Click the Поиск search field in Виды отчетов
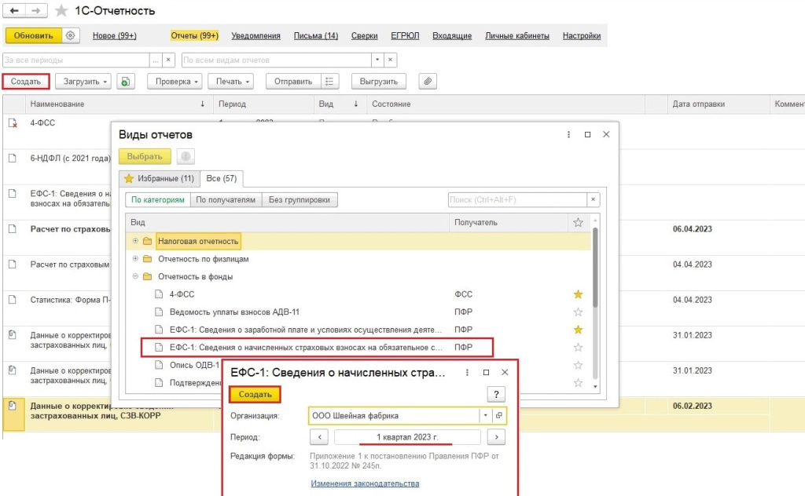805x496 pixels. tap(517, 200)
